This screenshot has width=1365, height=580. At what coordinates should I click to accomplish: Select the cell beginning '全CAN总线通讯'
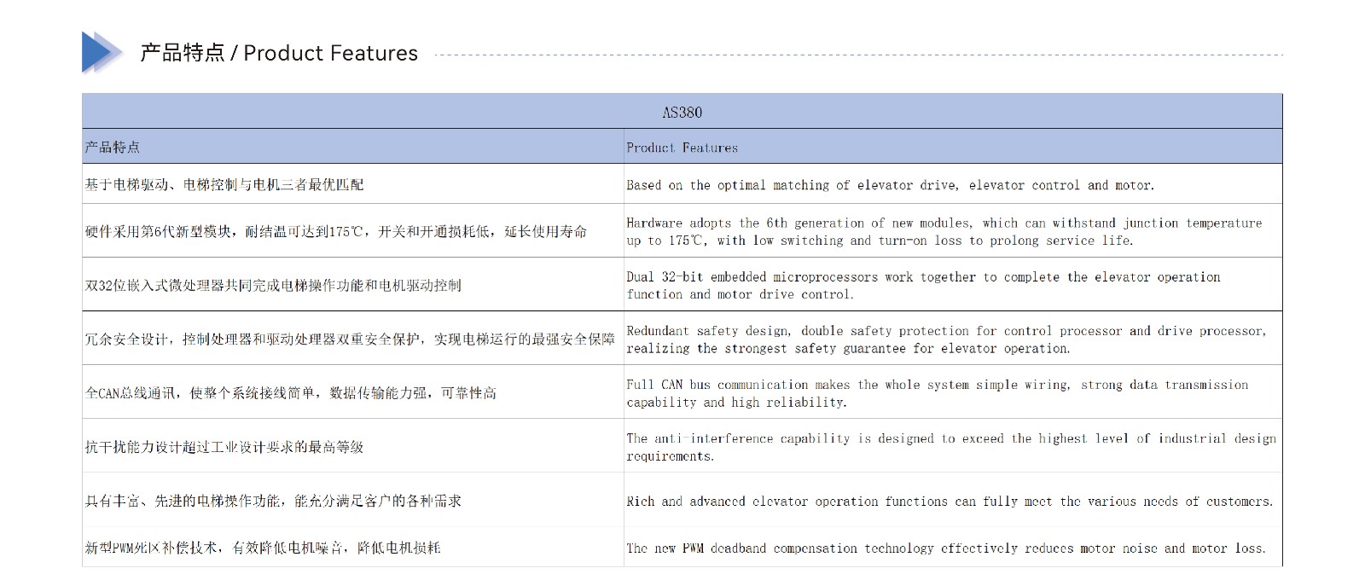[x=353, y=391]
